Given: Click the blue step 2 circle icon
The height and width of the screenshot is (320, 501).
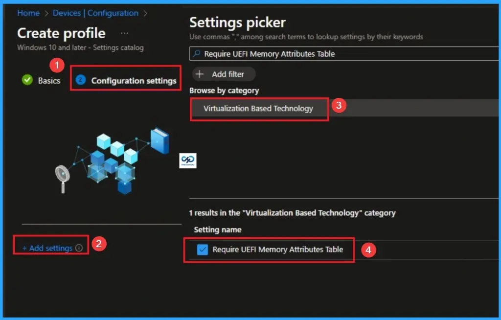Looking at the screenshot, I should 80,80.
